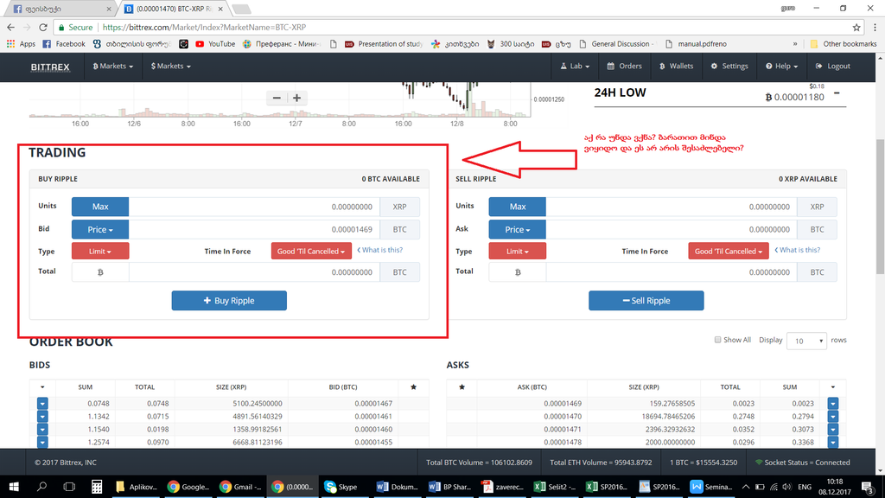Screen dimensions: 885x498
Task: Click the Buy Ripple button
Action: click(x=229, y=300)
